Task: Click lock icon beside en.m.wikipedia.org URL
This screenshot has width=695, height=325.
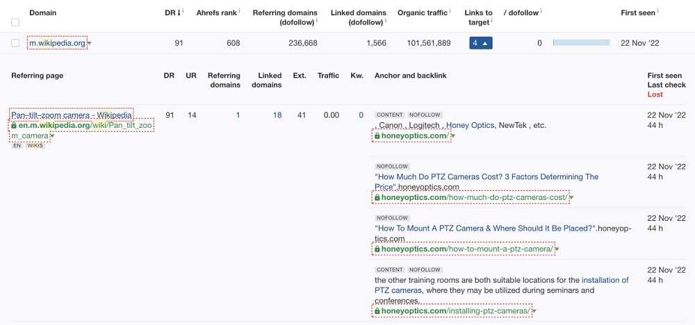Action: [x=14, y=125]
